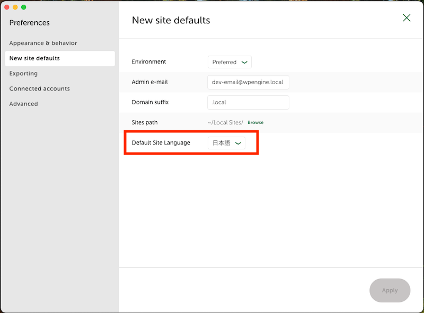Select New site defaults in sidebar
Screen dimensions: 424x313
coord(34,58)
